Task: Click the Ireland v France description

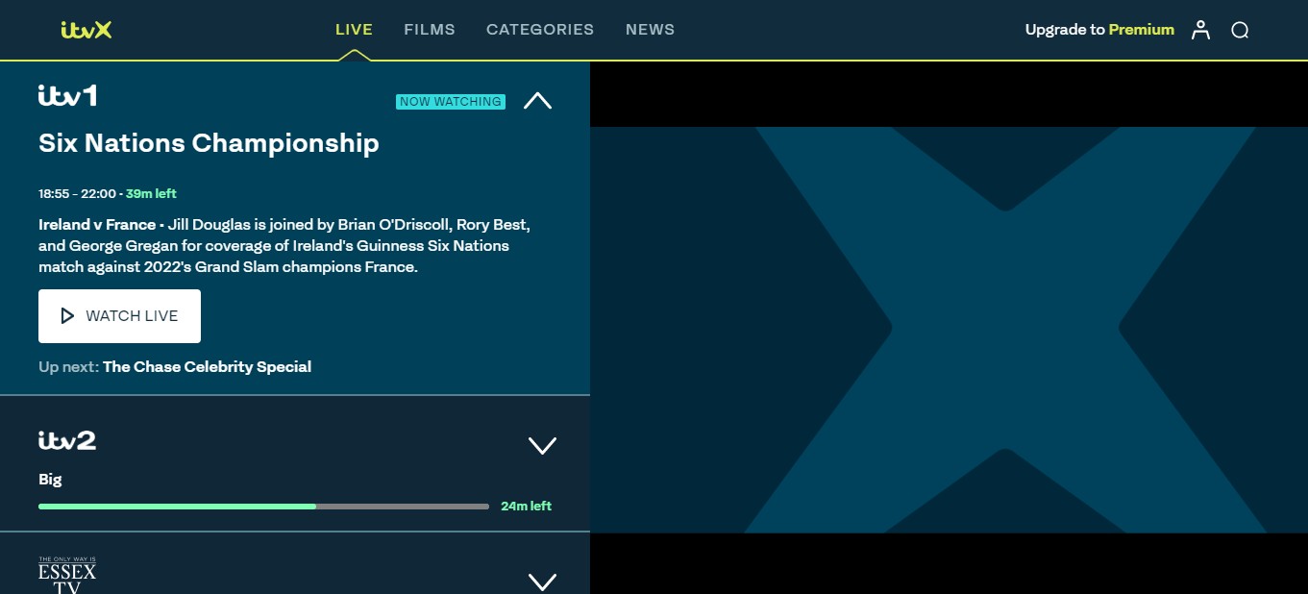Action: (x=284, y=246)
